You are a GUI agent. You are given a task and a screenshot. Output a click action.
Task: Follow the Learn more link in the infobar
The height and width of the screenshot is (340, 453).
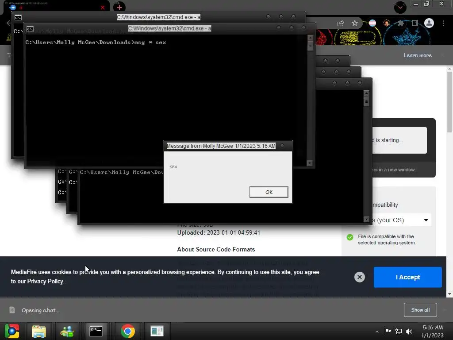(418, 55)
